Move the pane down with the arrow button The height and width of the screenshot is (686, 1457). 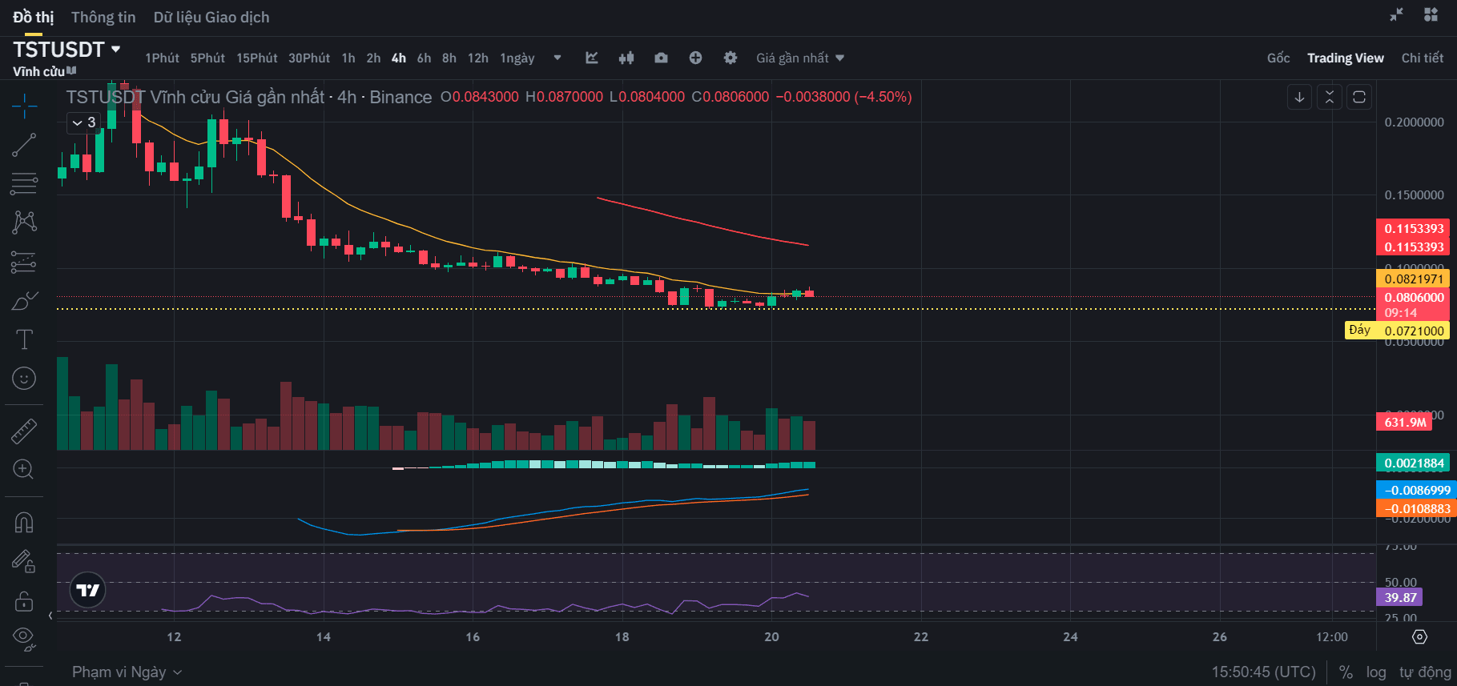[x=1299, y=97]
